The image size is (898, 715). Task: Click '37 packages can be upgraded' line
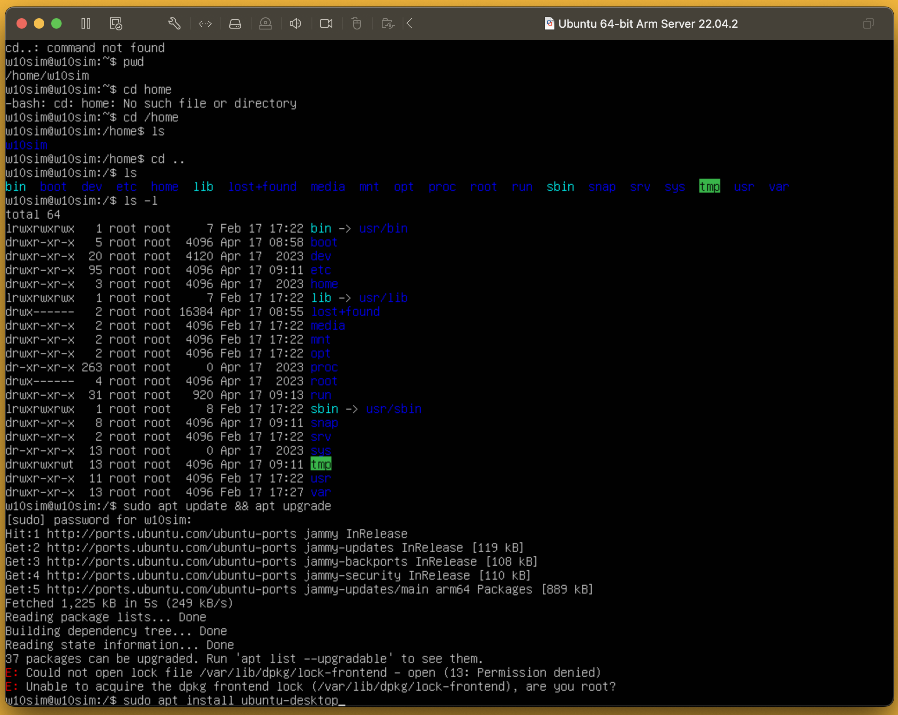pos(244,659)
